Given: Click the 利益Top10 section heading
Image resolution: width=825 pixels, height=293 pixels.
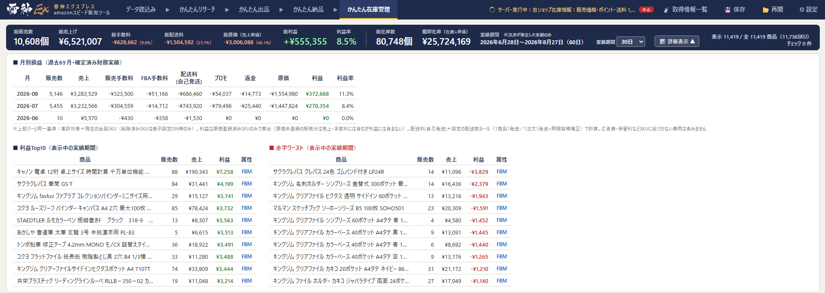Looking at the screenshot, I should coord(57,148).
